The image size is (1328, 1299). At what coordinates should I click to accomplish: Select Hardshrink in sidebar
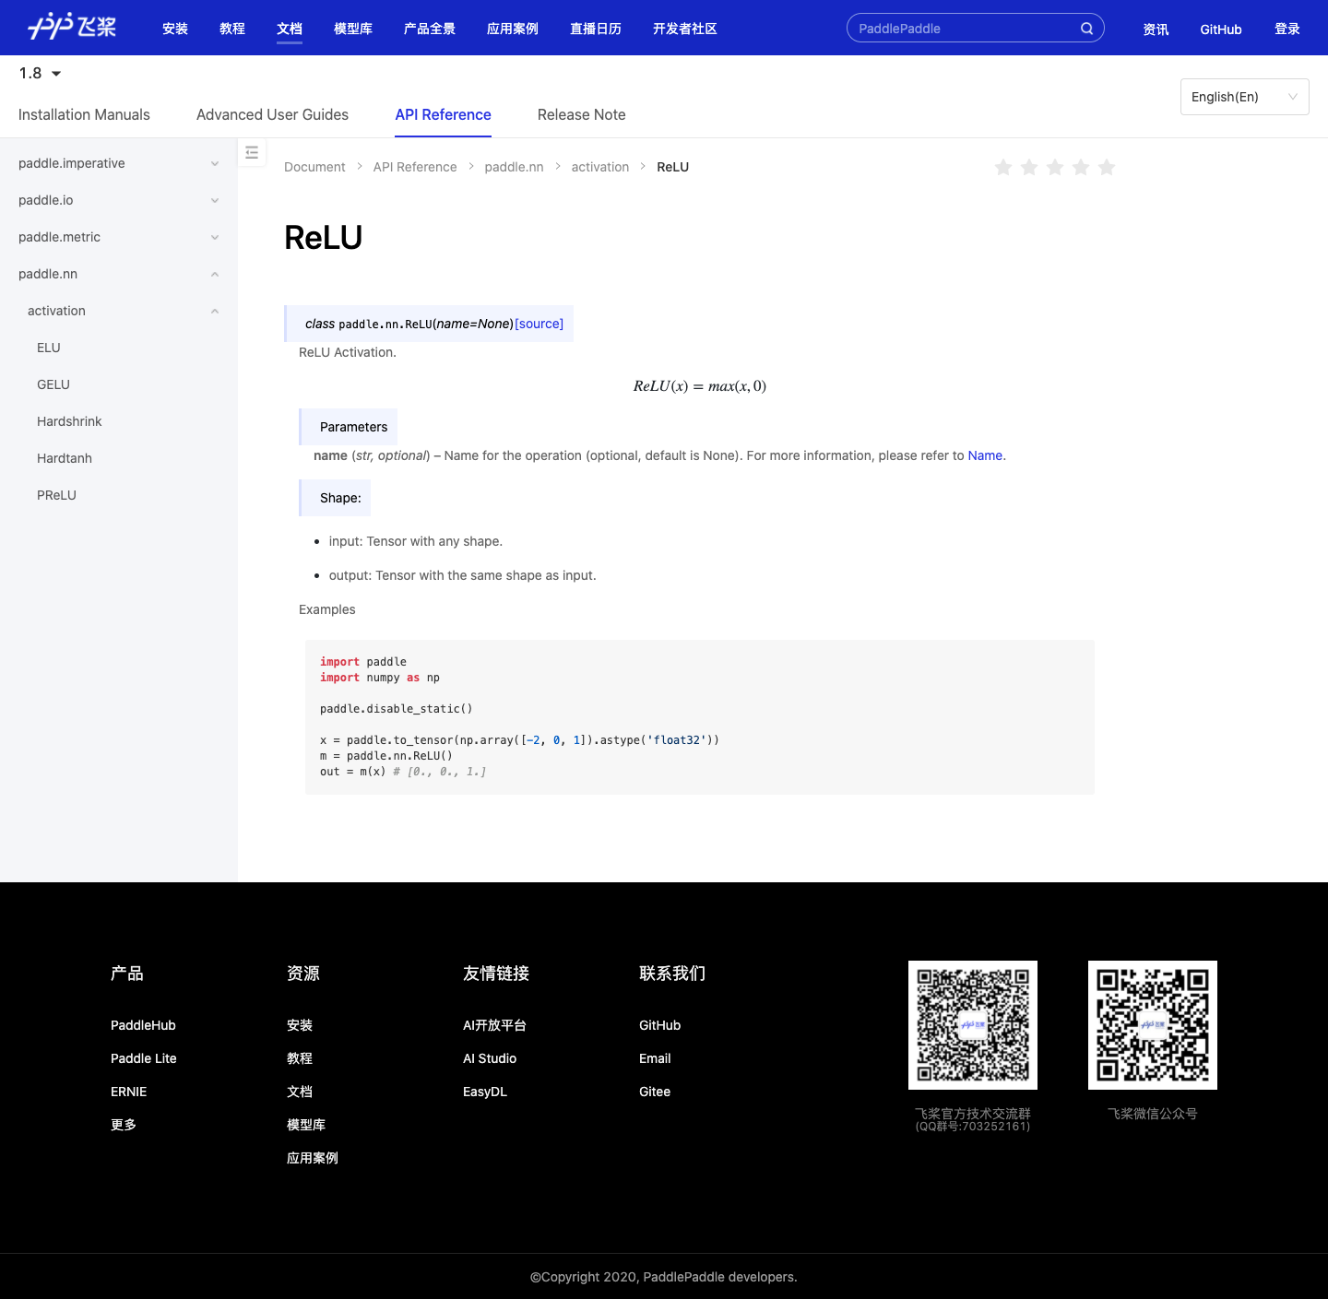pyautogui.click(x=69, y=421)
